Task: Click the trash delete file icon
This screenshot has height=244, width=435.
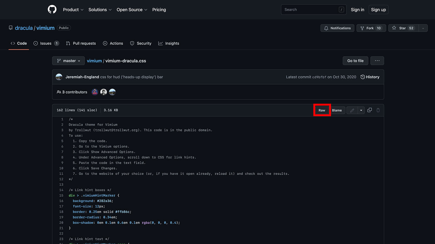Action: (378, 110)
